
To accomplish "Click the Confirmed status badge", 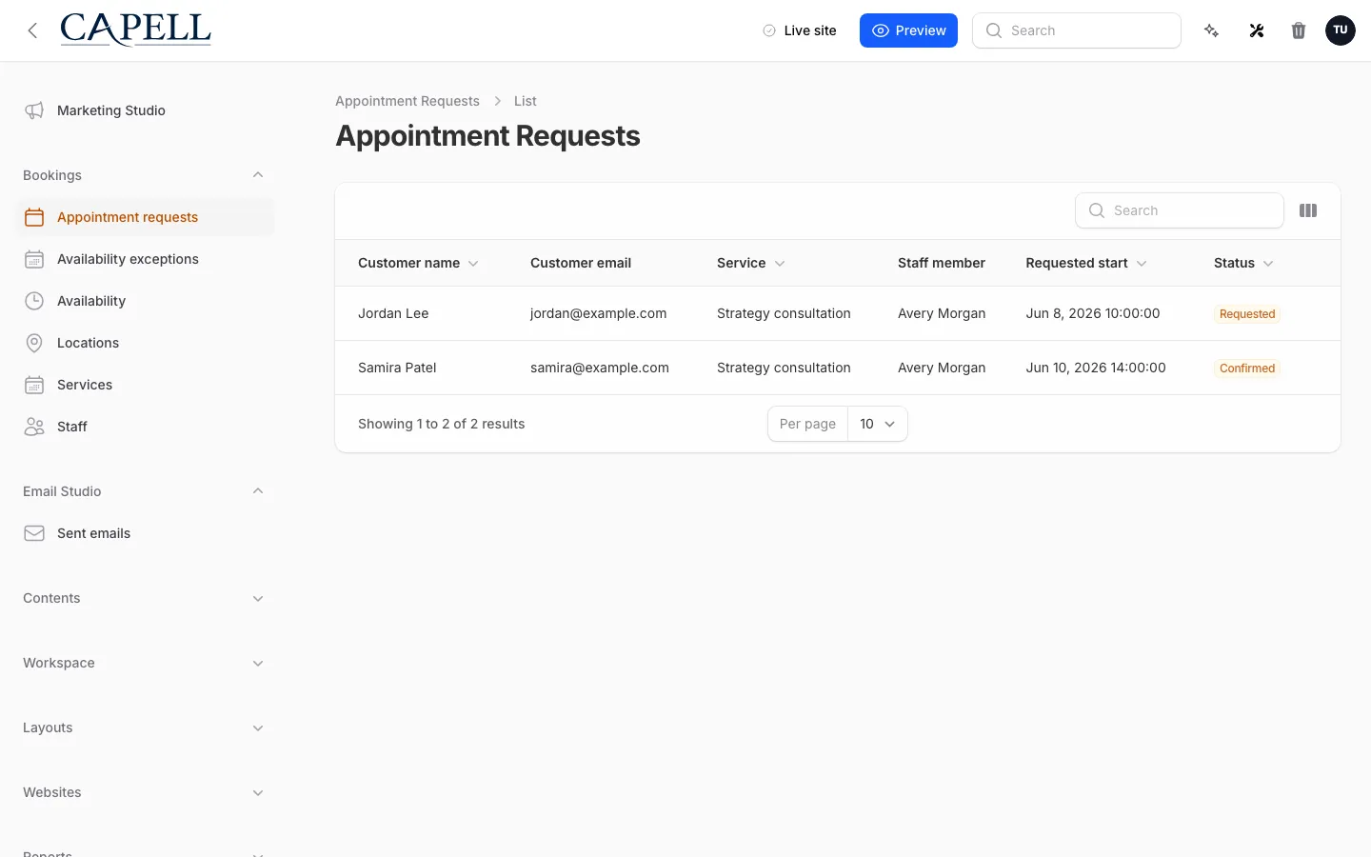I will tap(1247, 369).
